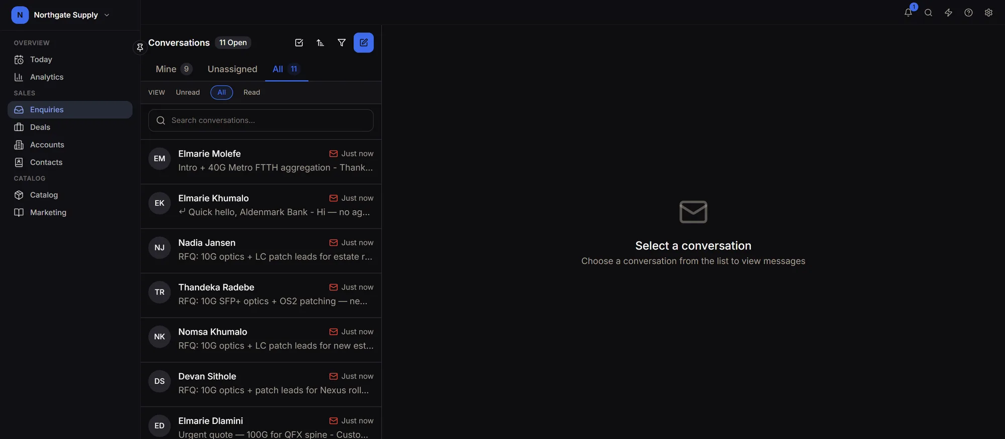The image size is (1005, 439).
Task: Select the Unread view filter
Action: coord(188,92)
